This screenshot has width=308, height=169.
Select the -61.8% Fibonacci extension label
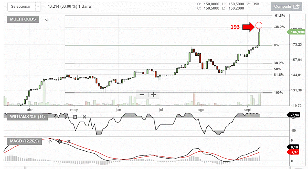point(279,16)
